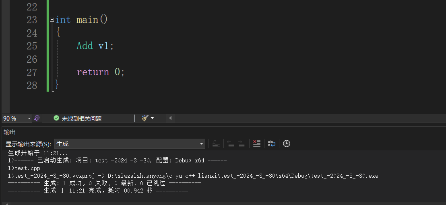Click line number 25 in the gutter
Screen dimensions: 446x205
(32, 46)
